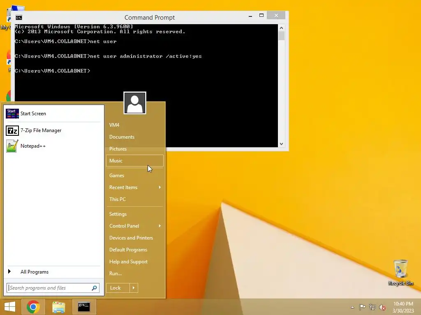Maximize the Command Prompt window
This screenshot has width=421, height=315.
coord(261,16)
